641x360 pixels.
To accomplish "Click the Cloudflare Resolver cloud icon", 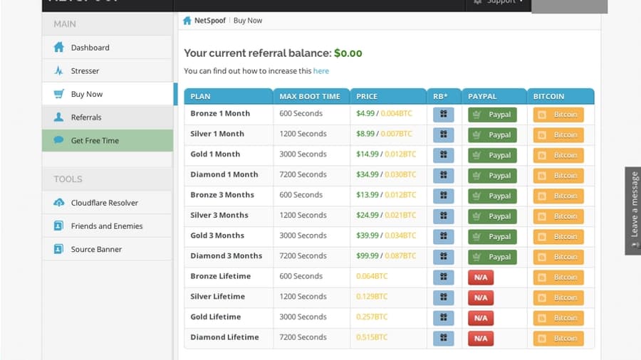I will [x=59, y=203].
